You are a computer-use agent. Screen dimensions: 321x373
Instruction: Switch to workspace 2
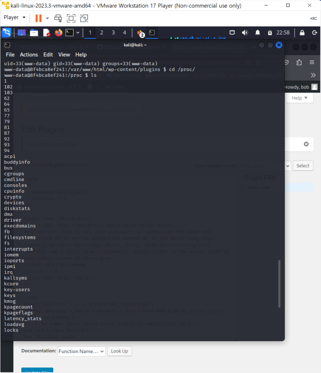pos(101,32)
